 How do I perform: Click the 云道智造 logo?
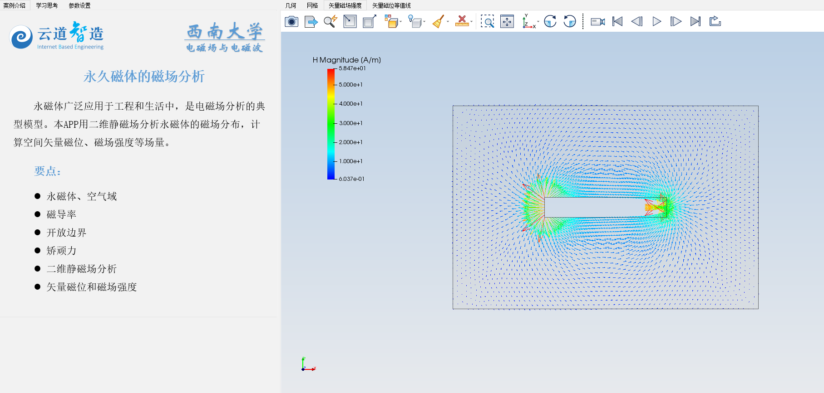57,35
